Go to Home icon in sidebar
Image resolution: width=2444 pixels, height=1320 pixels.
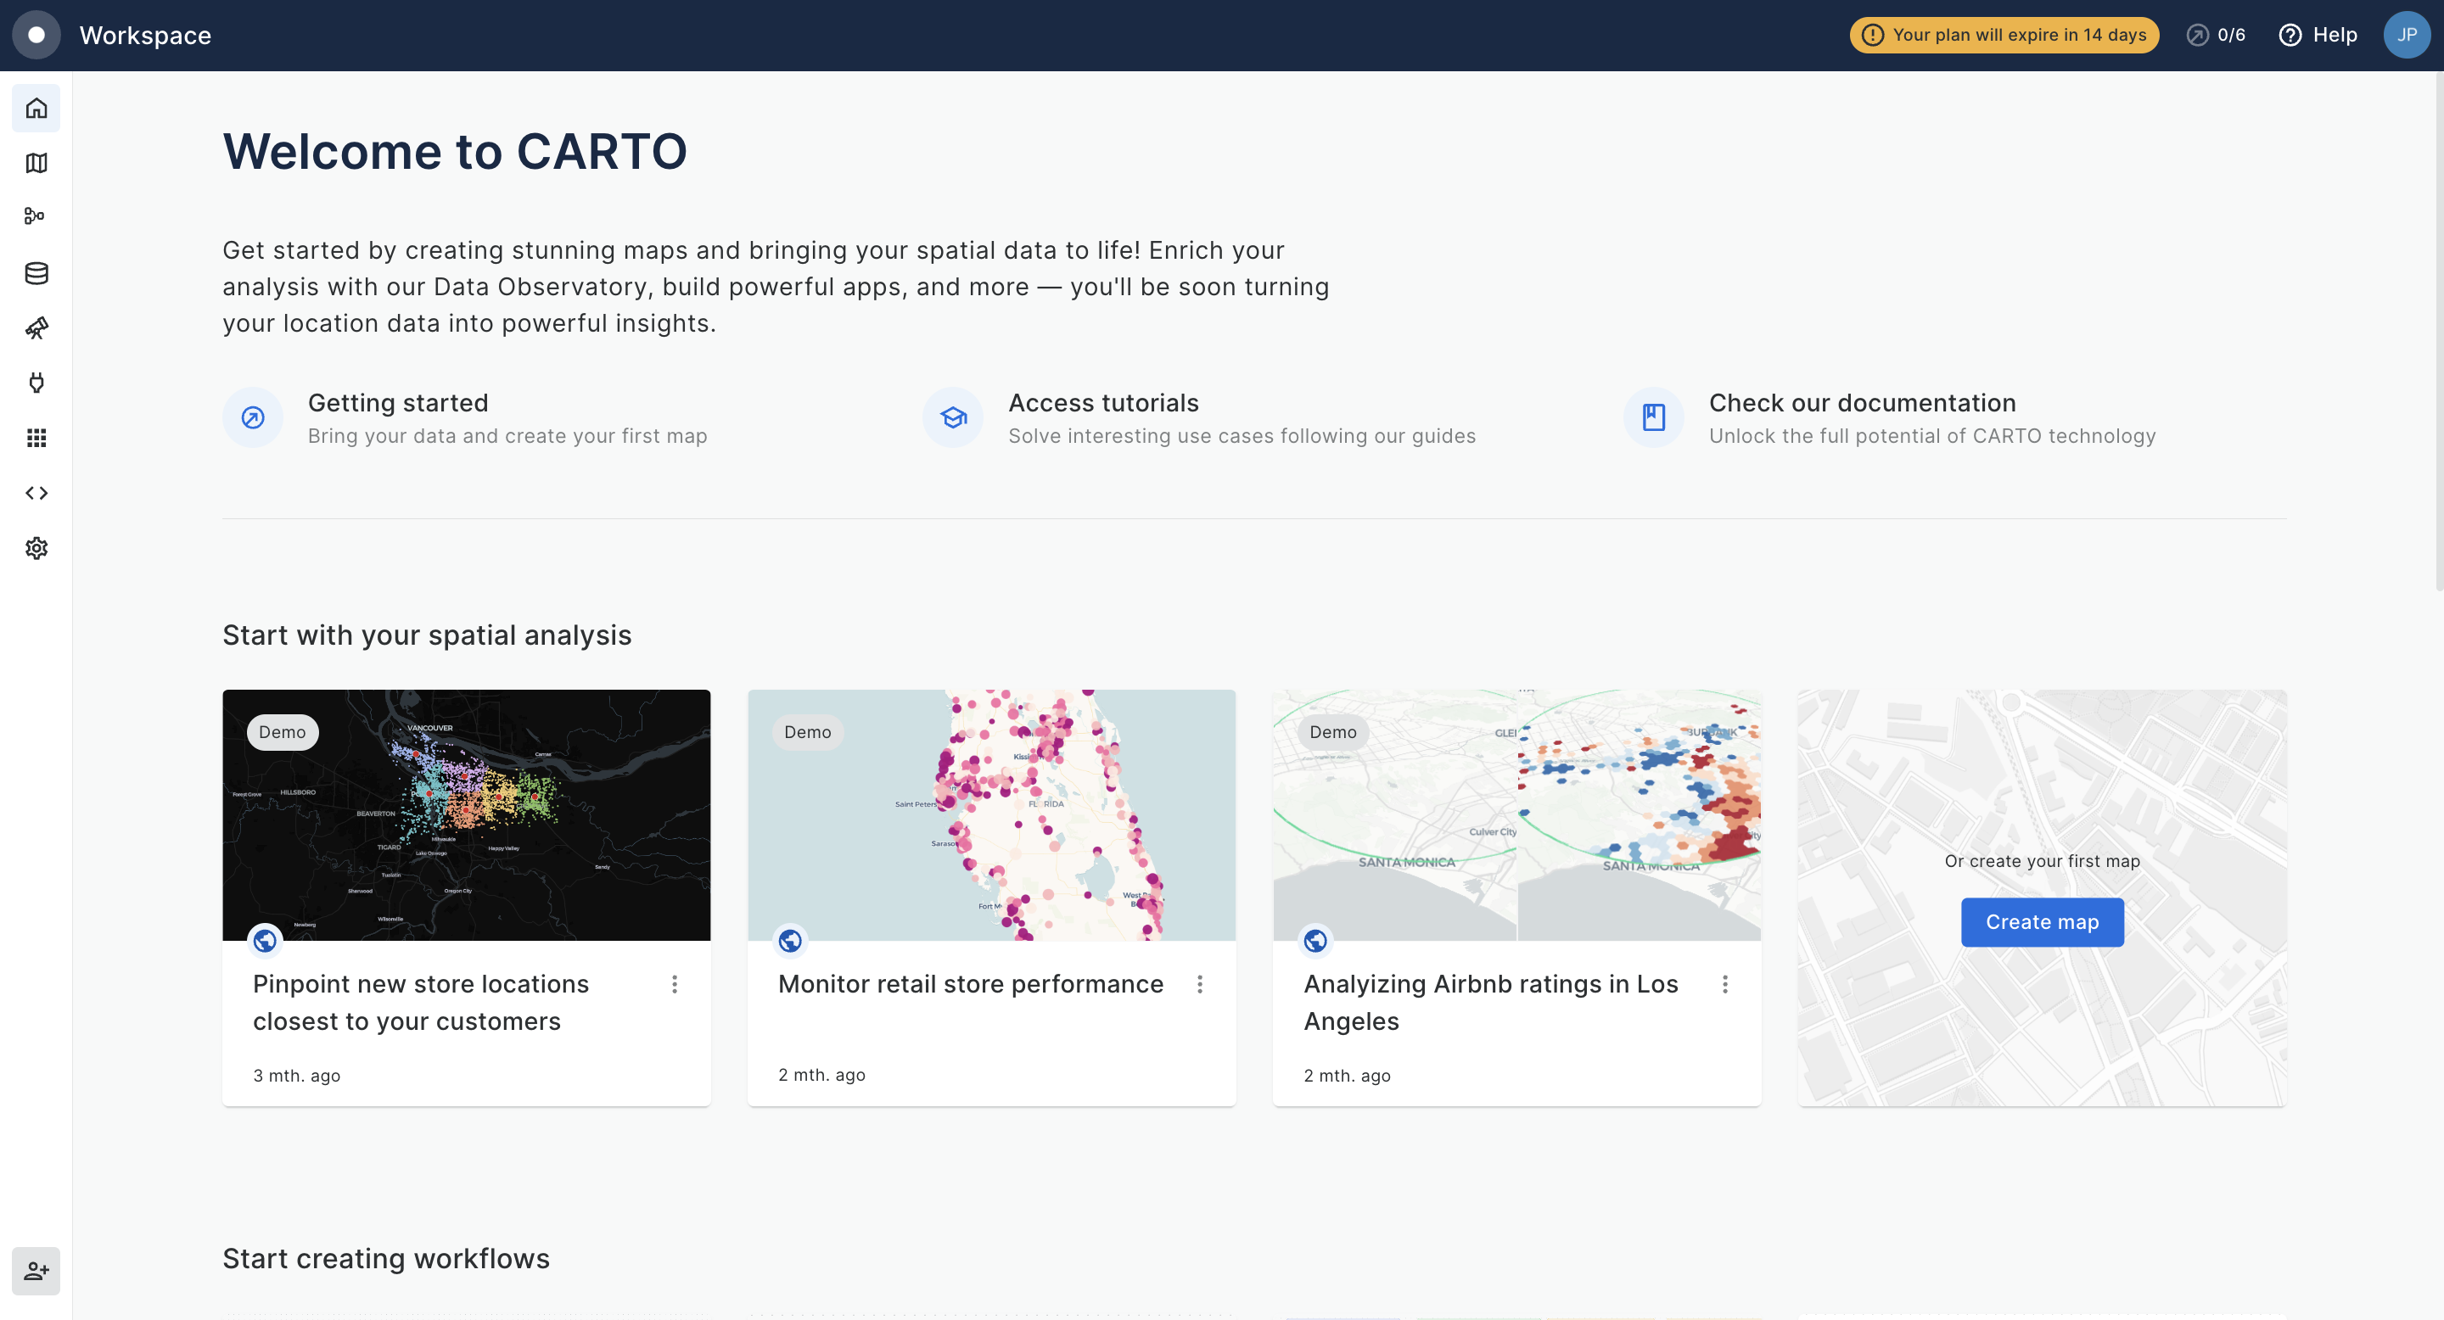coord(36,108)
